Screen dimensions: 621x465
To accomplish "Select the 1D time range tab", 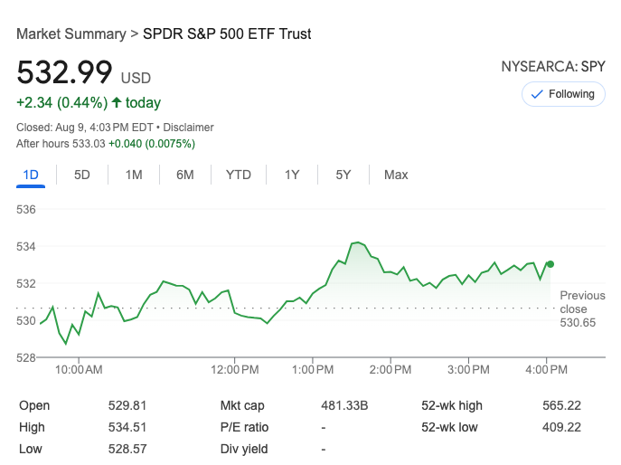I will pyautogui.click(x=31, y=175).
